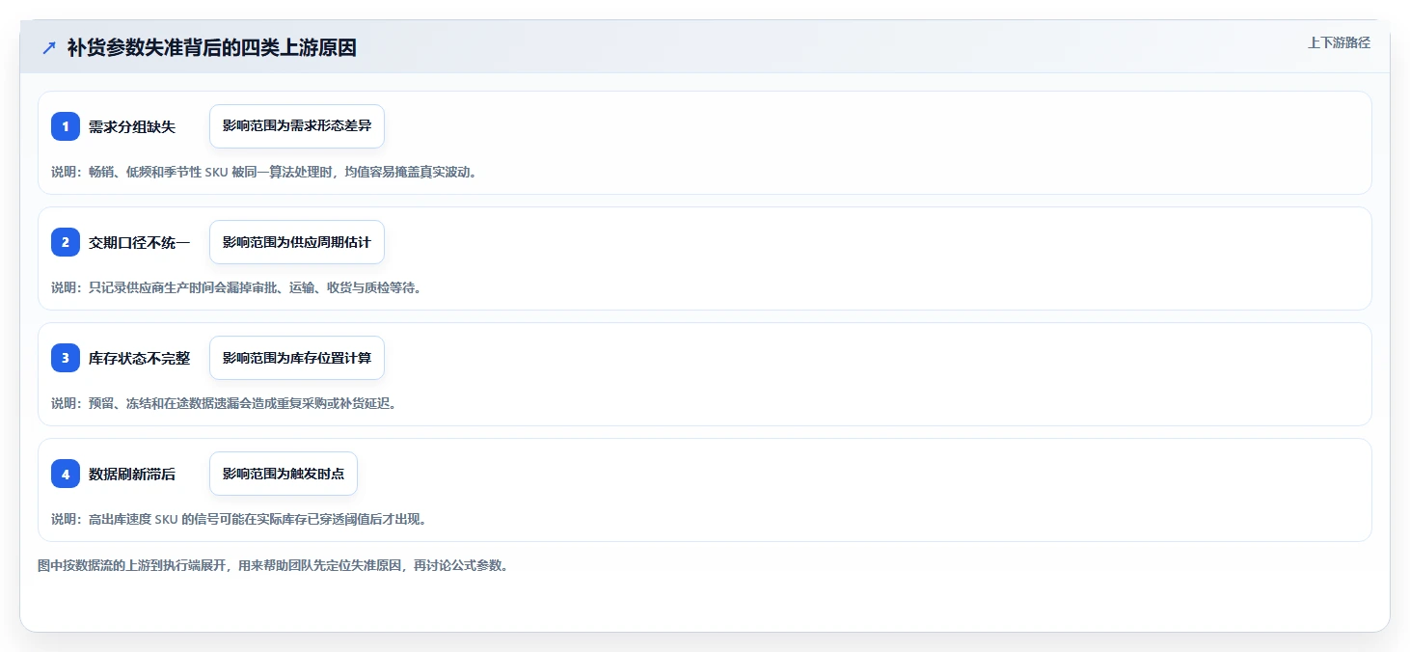Click the title 补货参数失准背后的四类上游原因

(212, 48)
